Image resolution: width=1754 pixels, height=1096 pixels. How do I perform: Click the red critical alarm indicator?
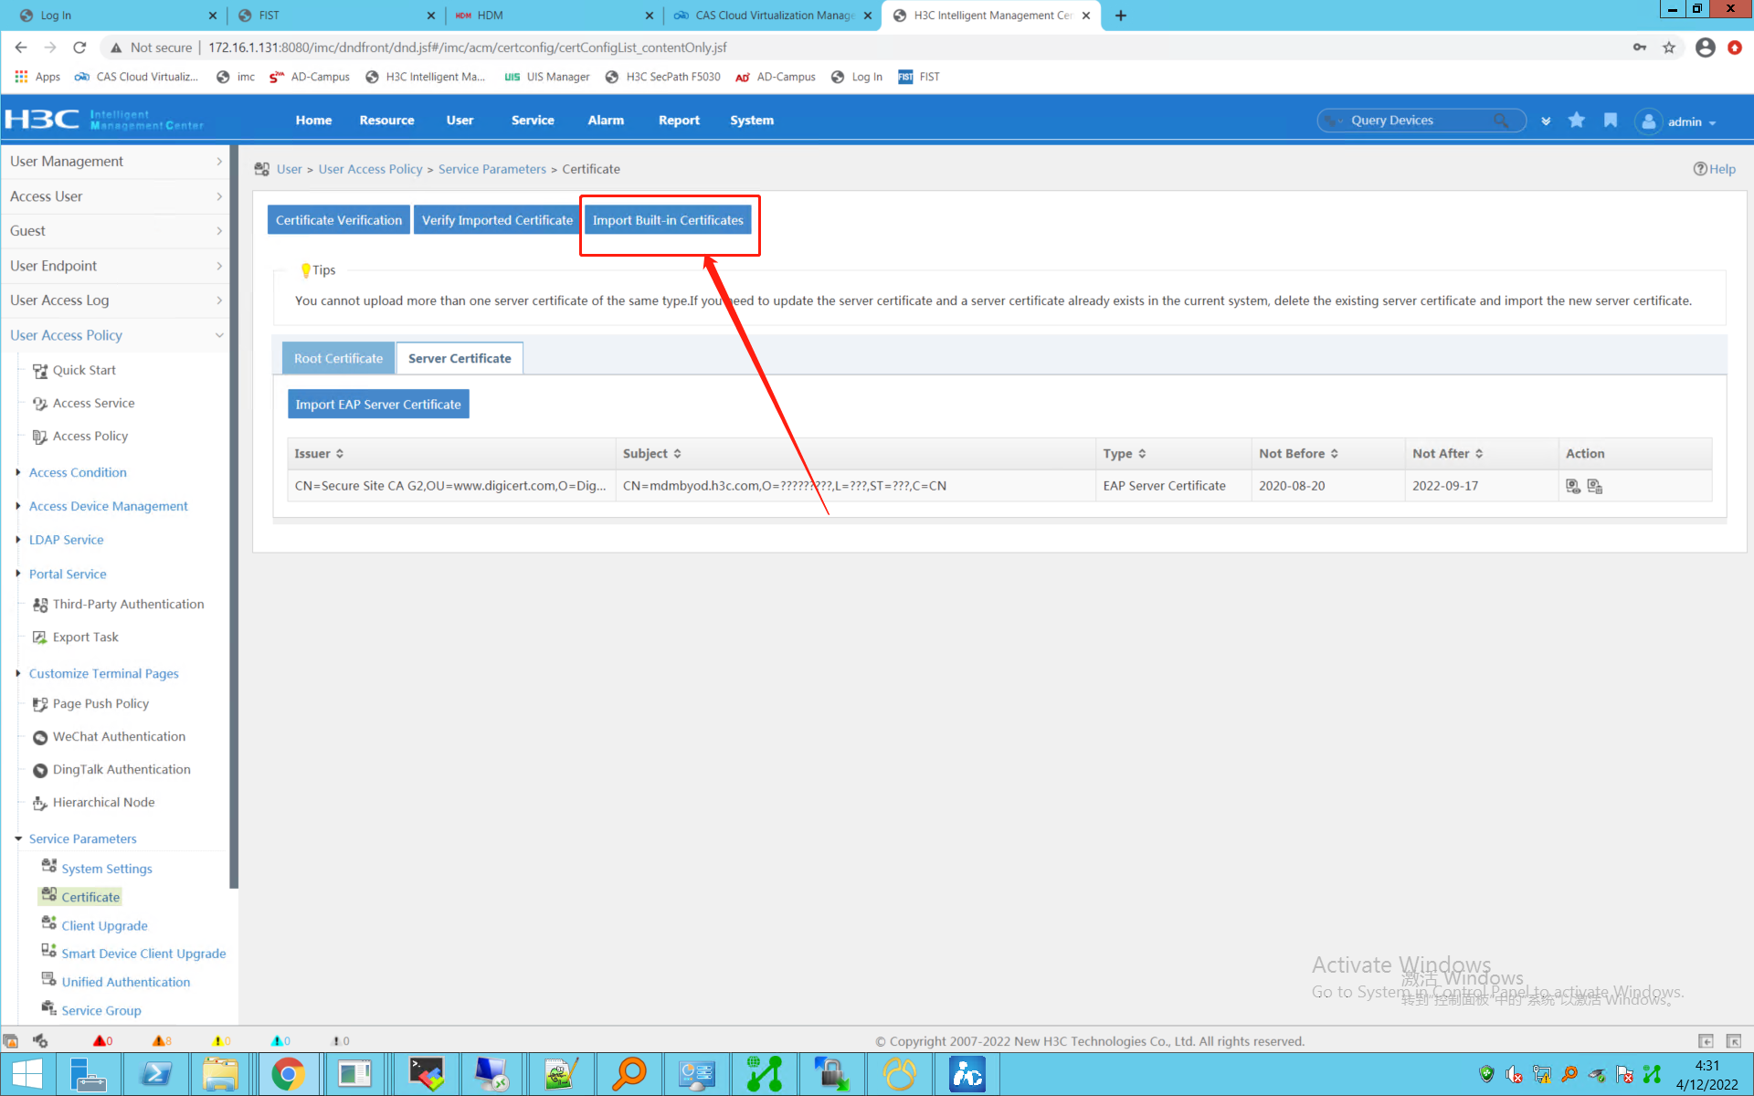coord(102,1040)
